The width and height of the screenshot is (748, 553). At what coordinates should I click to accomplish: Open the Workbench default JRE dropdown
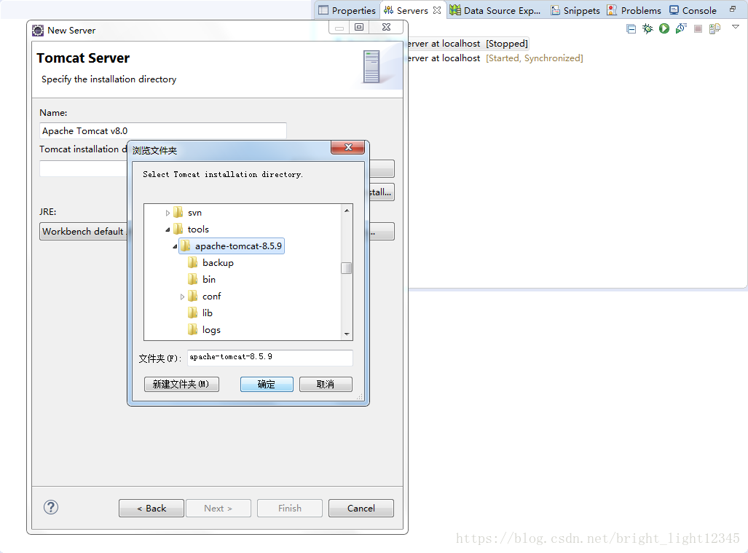tap(84, 232)
